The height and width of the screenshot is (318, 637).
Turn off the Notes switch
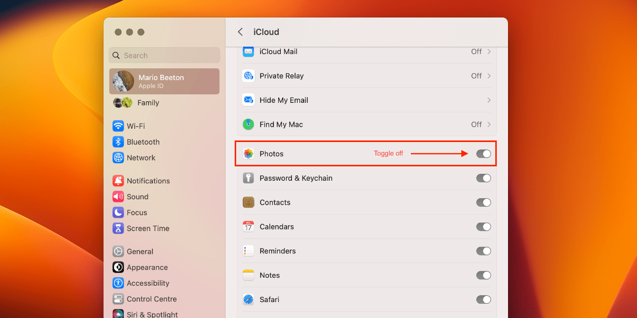coord(483,275)
